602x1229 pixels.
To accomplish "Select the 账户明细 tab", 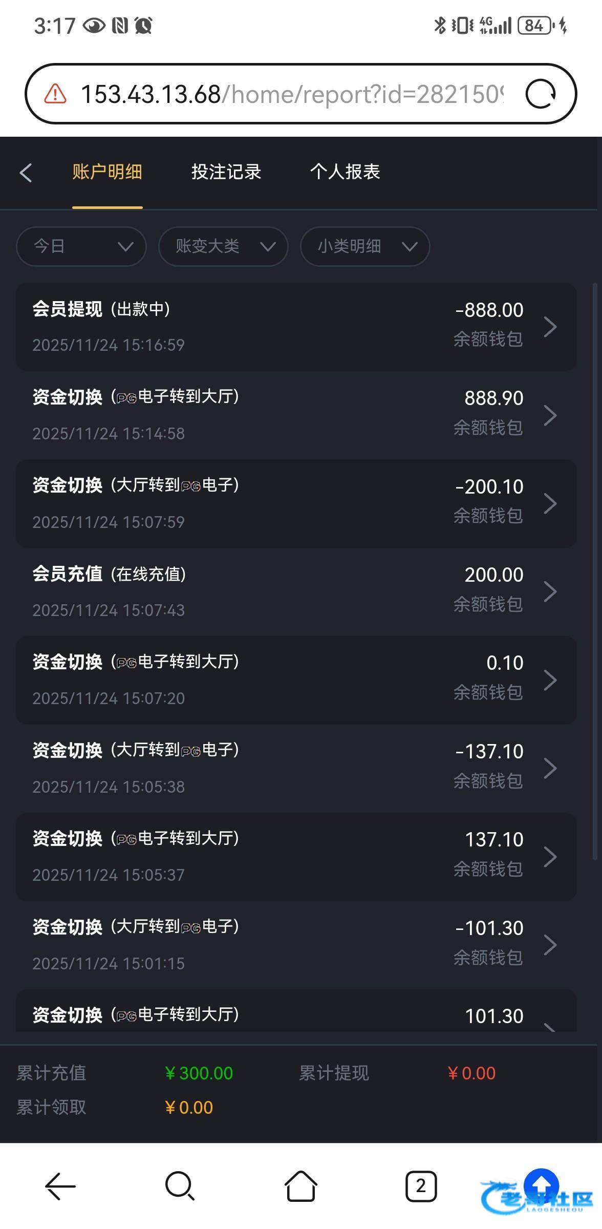I will click(107, 172).
